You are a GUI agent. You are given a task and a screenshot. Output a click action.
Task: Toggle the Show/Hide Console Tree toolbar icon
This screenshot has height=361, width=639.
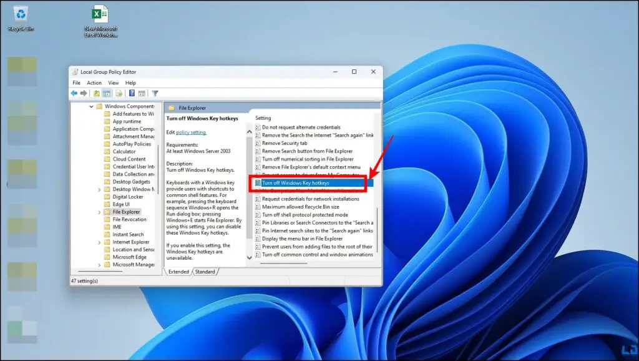click(x=106, y=94)
